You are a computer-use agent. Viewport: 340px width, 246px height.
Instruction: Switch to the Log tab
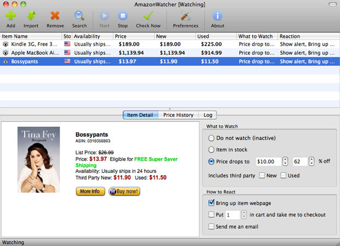tap(208, 115)
